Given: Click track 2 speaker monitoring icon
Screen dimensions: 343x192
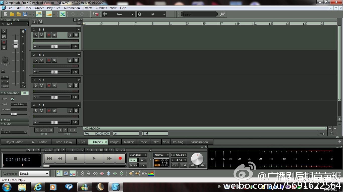Looking at the screenshot, I should [x=54, y=60].
